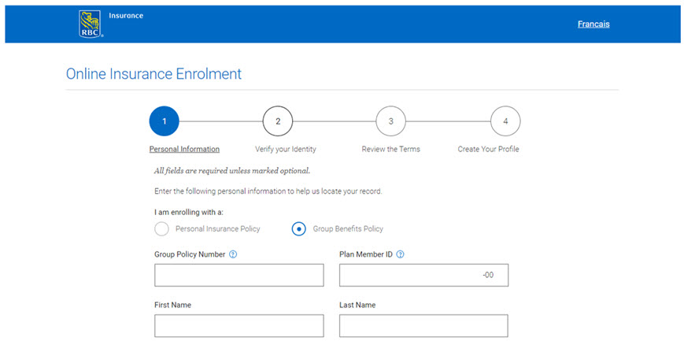
Task: Switch language via the Francais link
Action: (x=593, y=24)
